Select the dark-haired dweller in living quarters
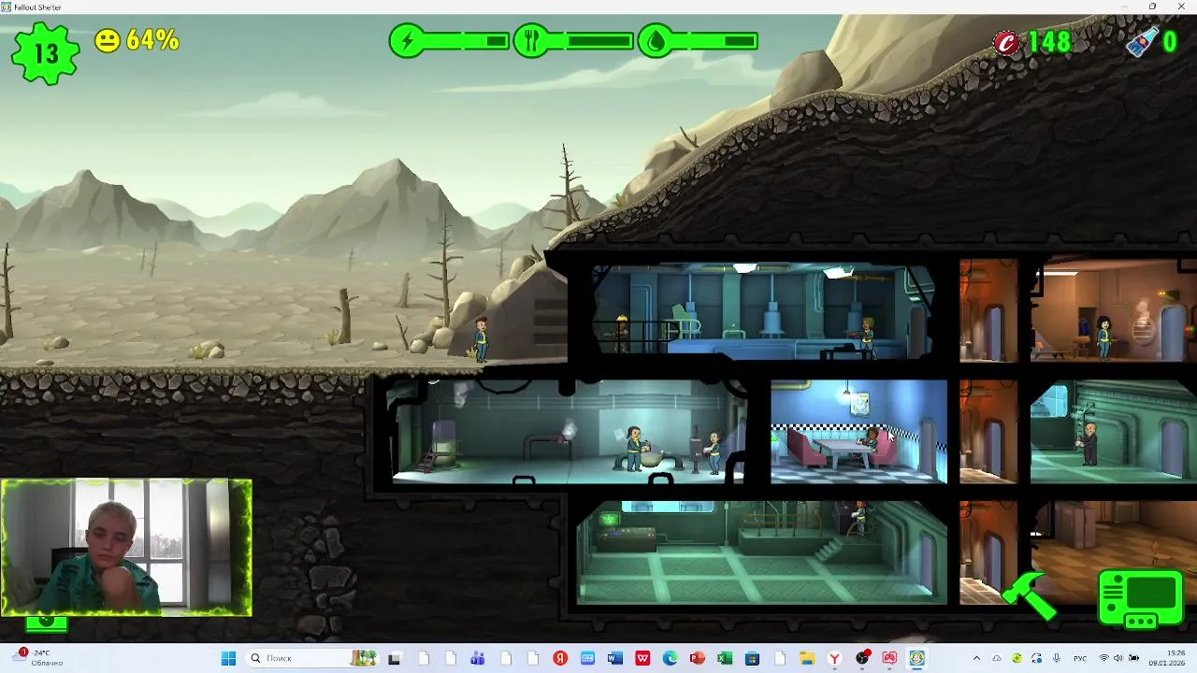The width and height of the screenshot is (1197, 673). (1104, 336)
